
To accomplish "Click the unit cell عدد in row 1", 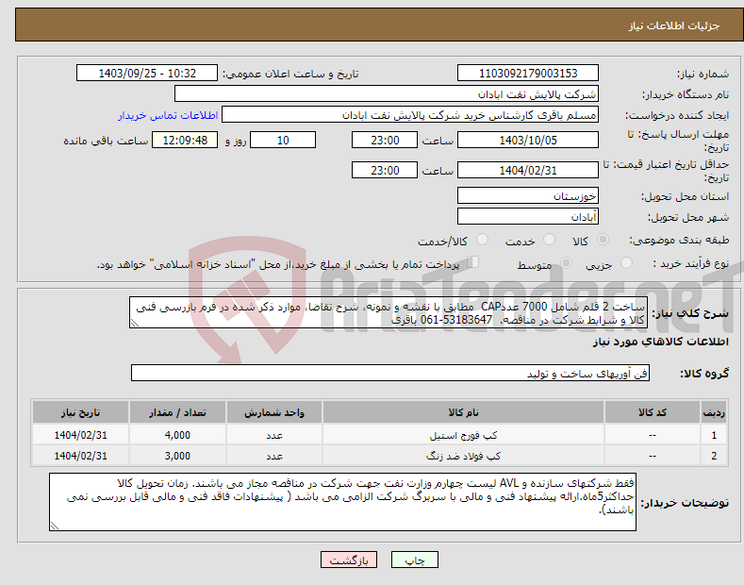I will coord(274,435).
